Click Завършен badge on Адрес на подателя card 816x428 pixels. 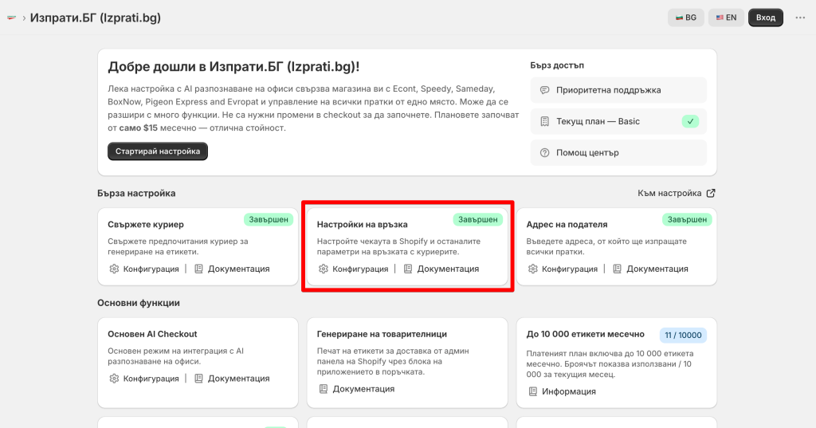[x=687, y=220]
